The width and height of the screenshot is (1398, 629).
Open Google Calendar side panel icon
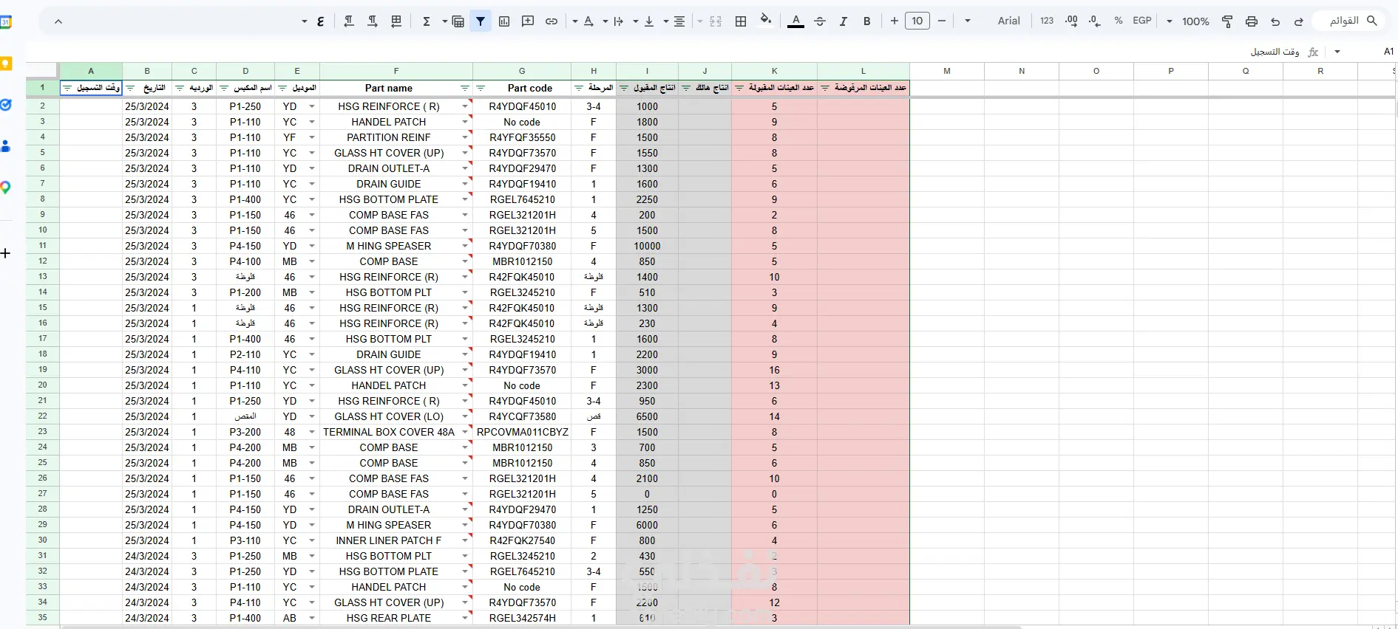(5, 22)
